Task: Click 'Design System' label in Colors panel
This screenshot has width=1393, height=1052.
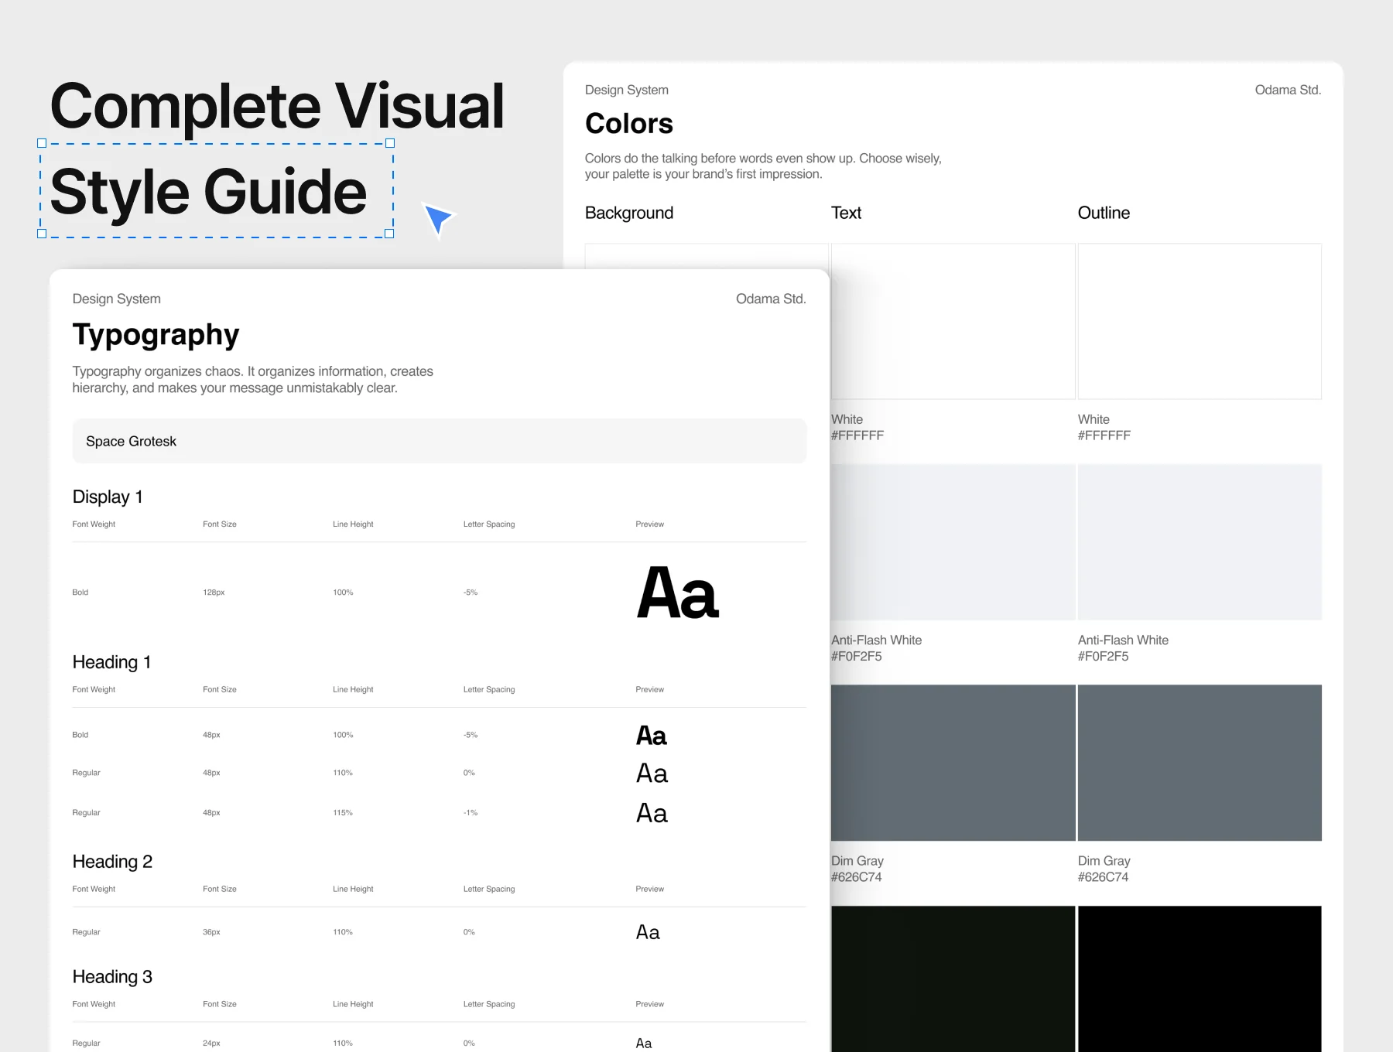Action: (627, 90)
